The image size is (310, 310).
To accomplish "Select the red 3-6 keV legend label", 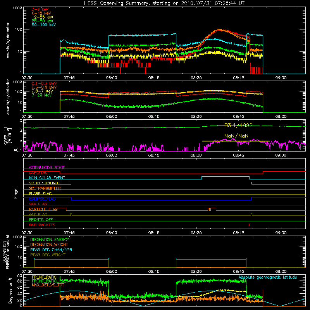I will [40, 9].
